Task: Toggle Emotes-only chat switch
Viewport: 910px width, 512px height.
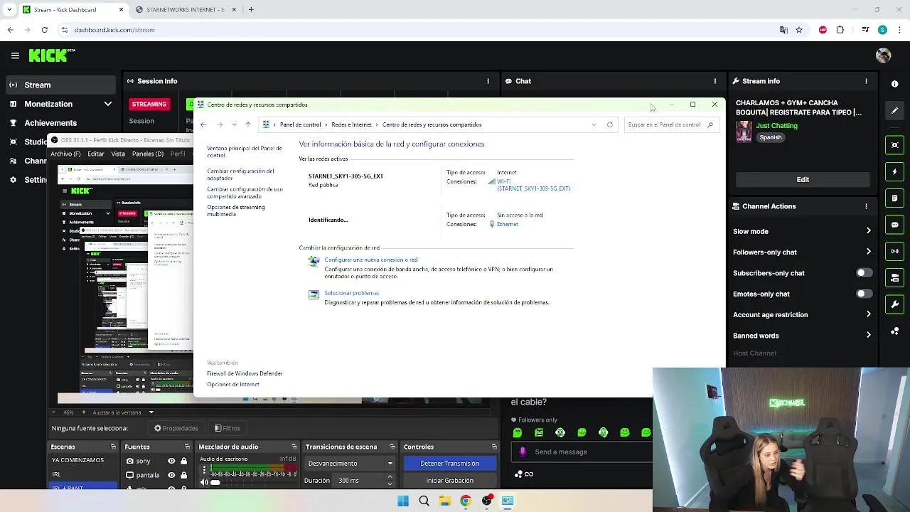Action: coord(864,294)
